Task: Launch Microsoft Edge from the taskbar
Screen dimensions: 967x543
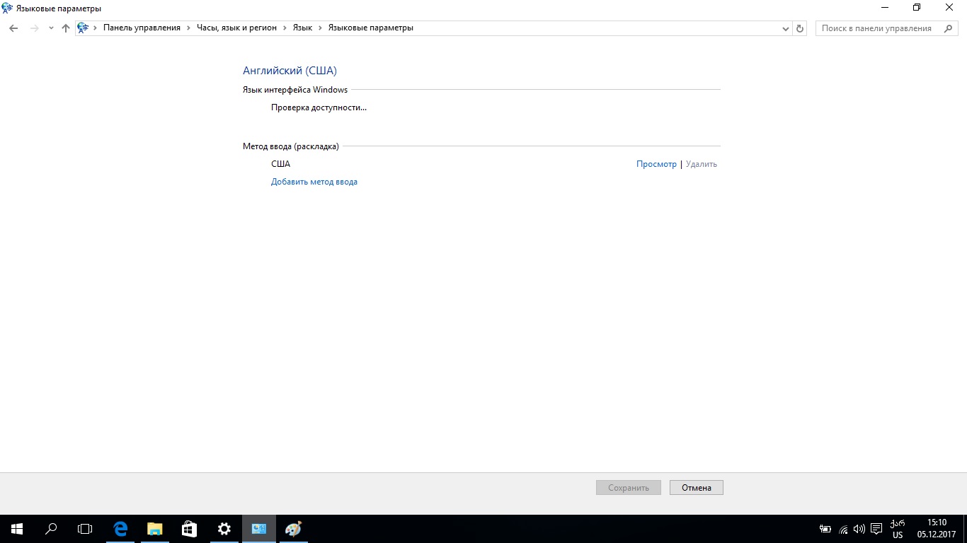Action: (x=120, y=529)
